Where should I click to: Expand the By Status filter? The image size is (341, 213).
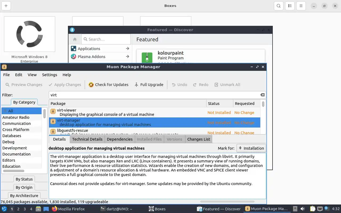pos(24,179)
